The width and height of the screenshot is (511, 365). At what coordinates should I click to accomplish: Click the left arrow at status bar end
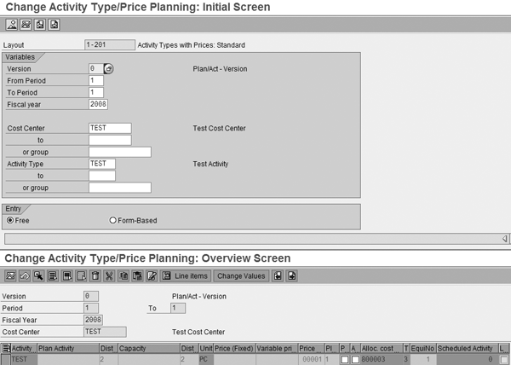(504, 239)
